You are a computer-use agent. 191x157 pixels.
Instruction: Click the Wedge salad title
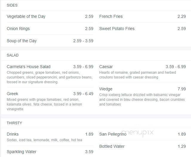pos(106,89)
